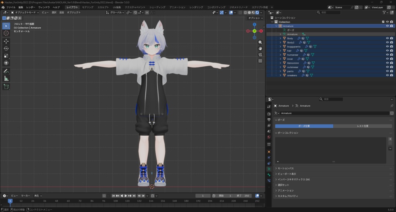Open the Tool properties tab

(x=269, y=106)
